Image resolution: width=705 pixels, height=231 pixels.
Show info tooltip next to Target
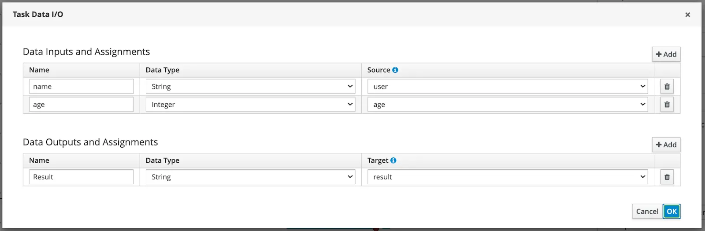coord(393,160)
